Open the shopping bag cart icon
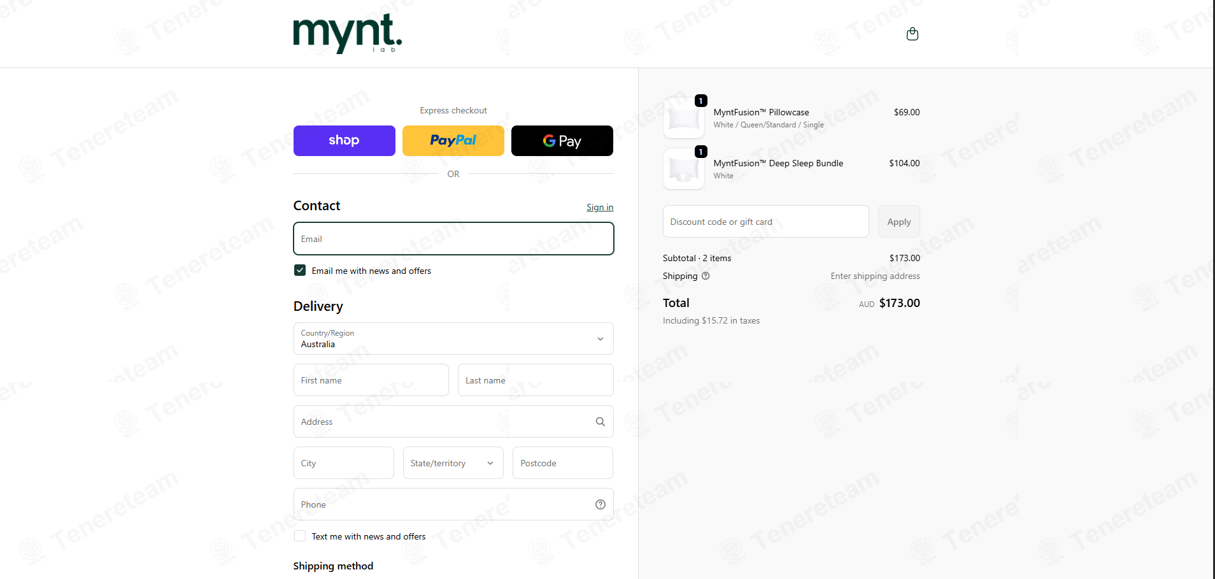This screenshot has width=1215, height=579. tap(912, 34)
